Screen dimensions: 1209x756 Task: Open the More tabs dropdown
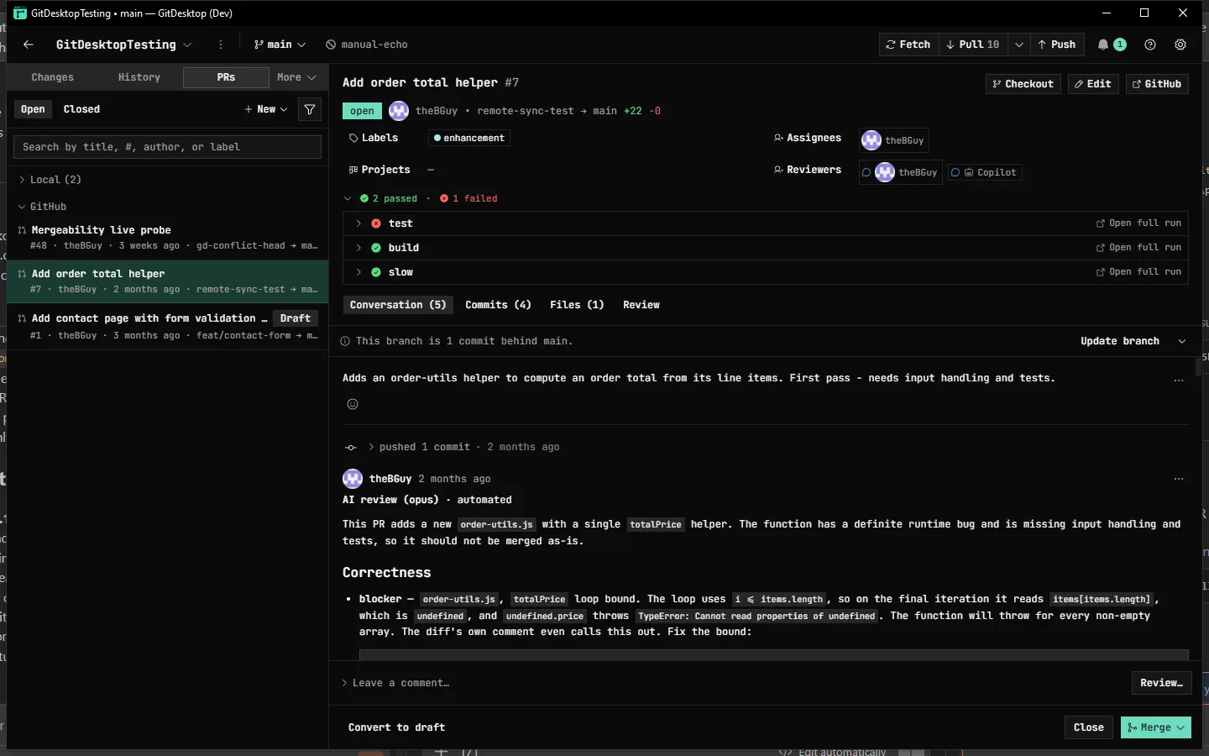click(x=296, y=77)
